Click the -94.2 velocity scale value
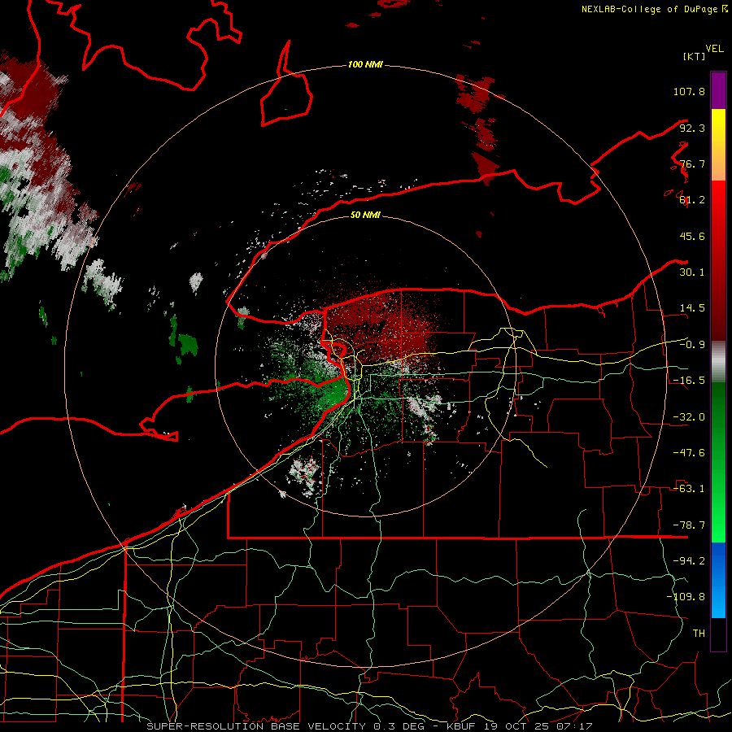Viewport: 732px width, 732px height. 689,560
